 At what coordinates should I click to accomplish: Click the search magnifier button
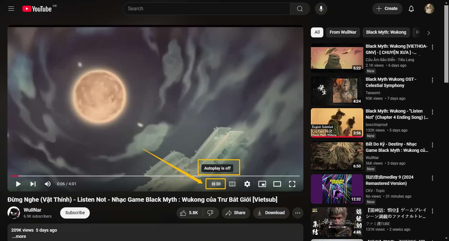pyautogui.click(x=300, y=9)
